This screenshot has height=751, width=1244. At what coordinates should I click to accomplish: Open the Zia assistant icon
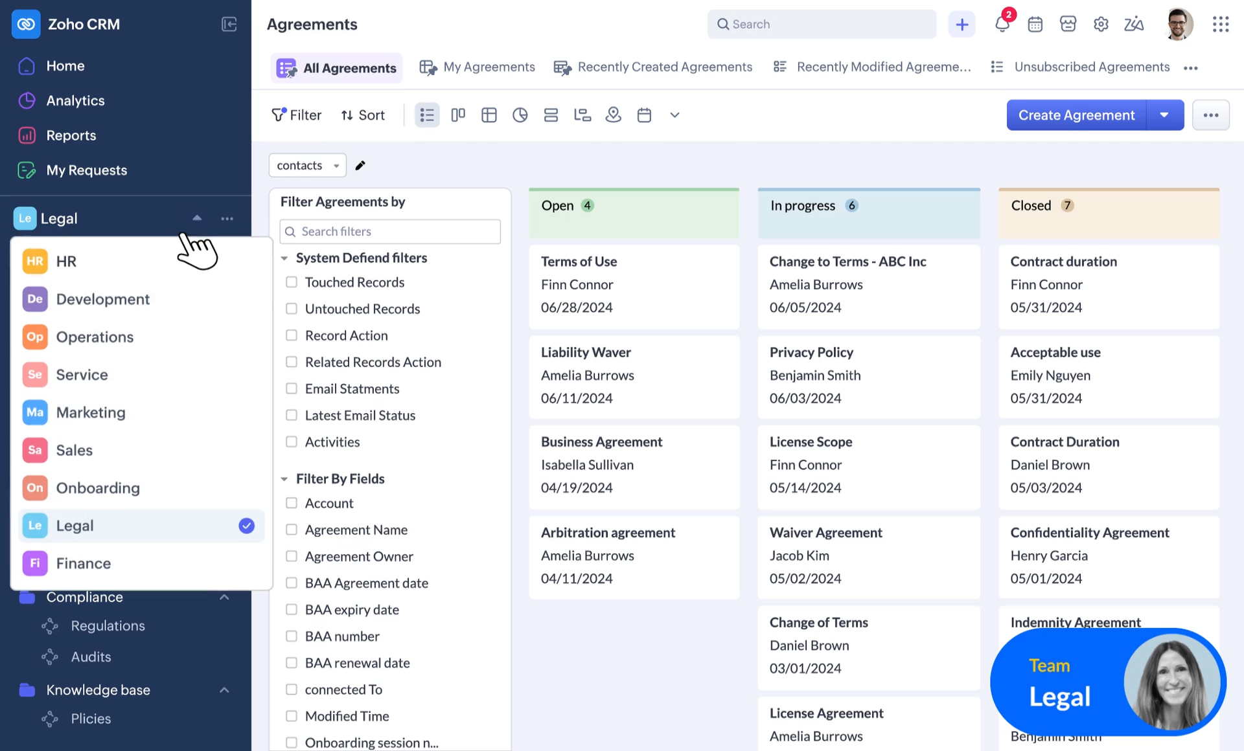(x=1134, y=25)
